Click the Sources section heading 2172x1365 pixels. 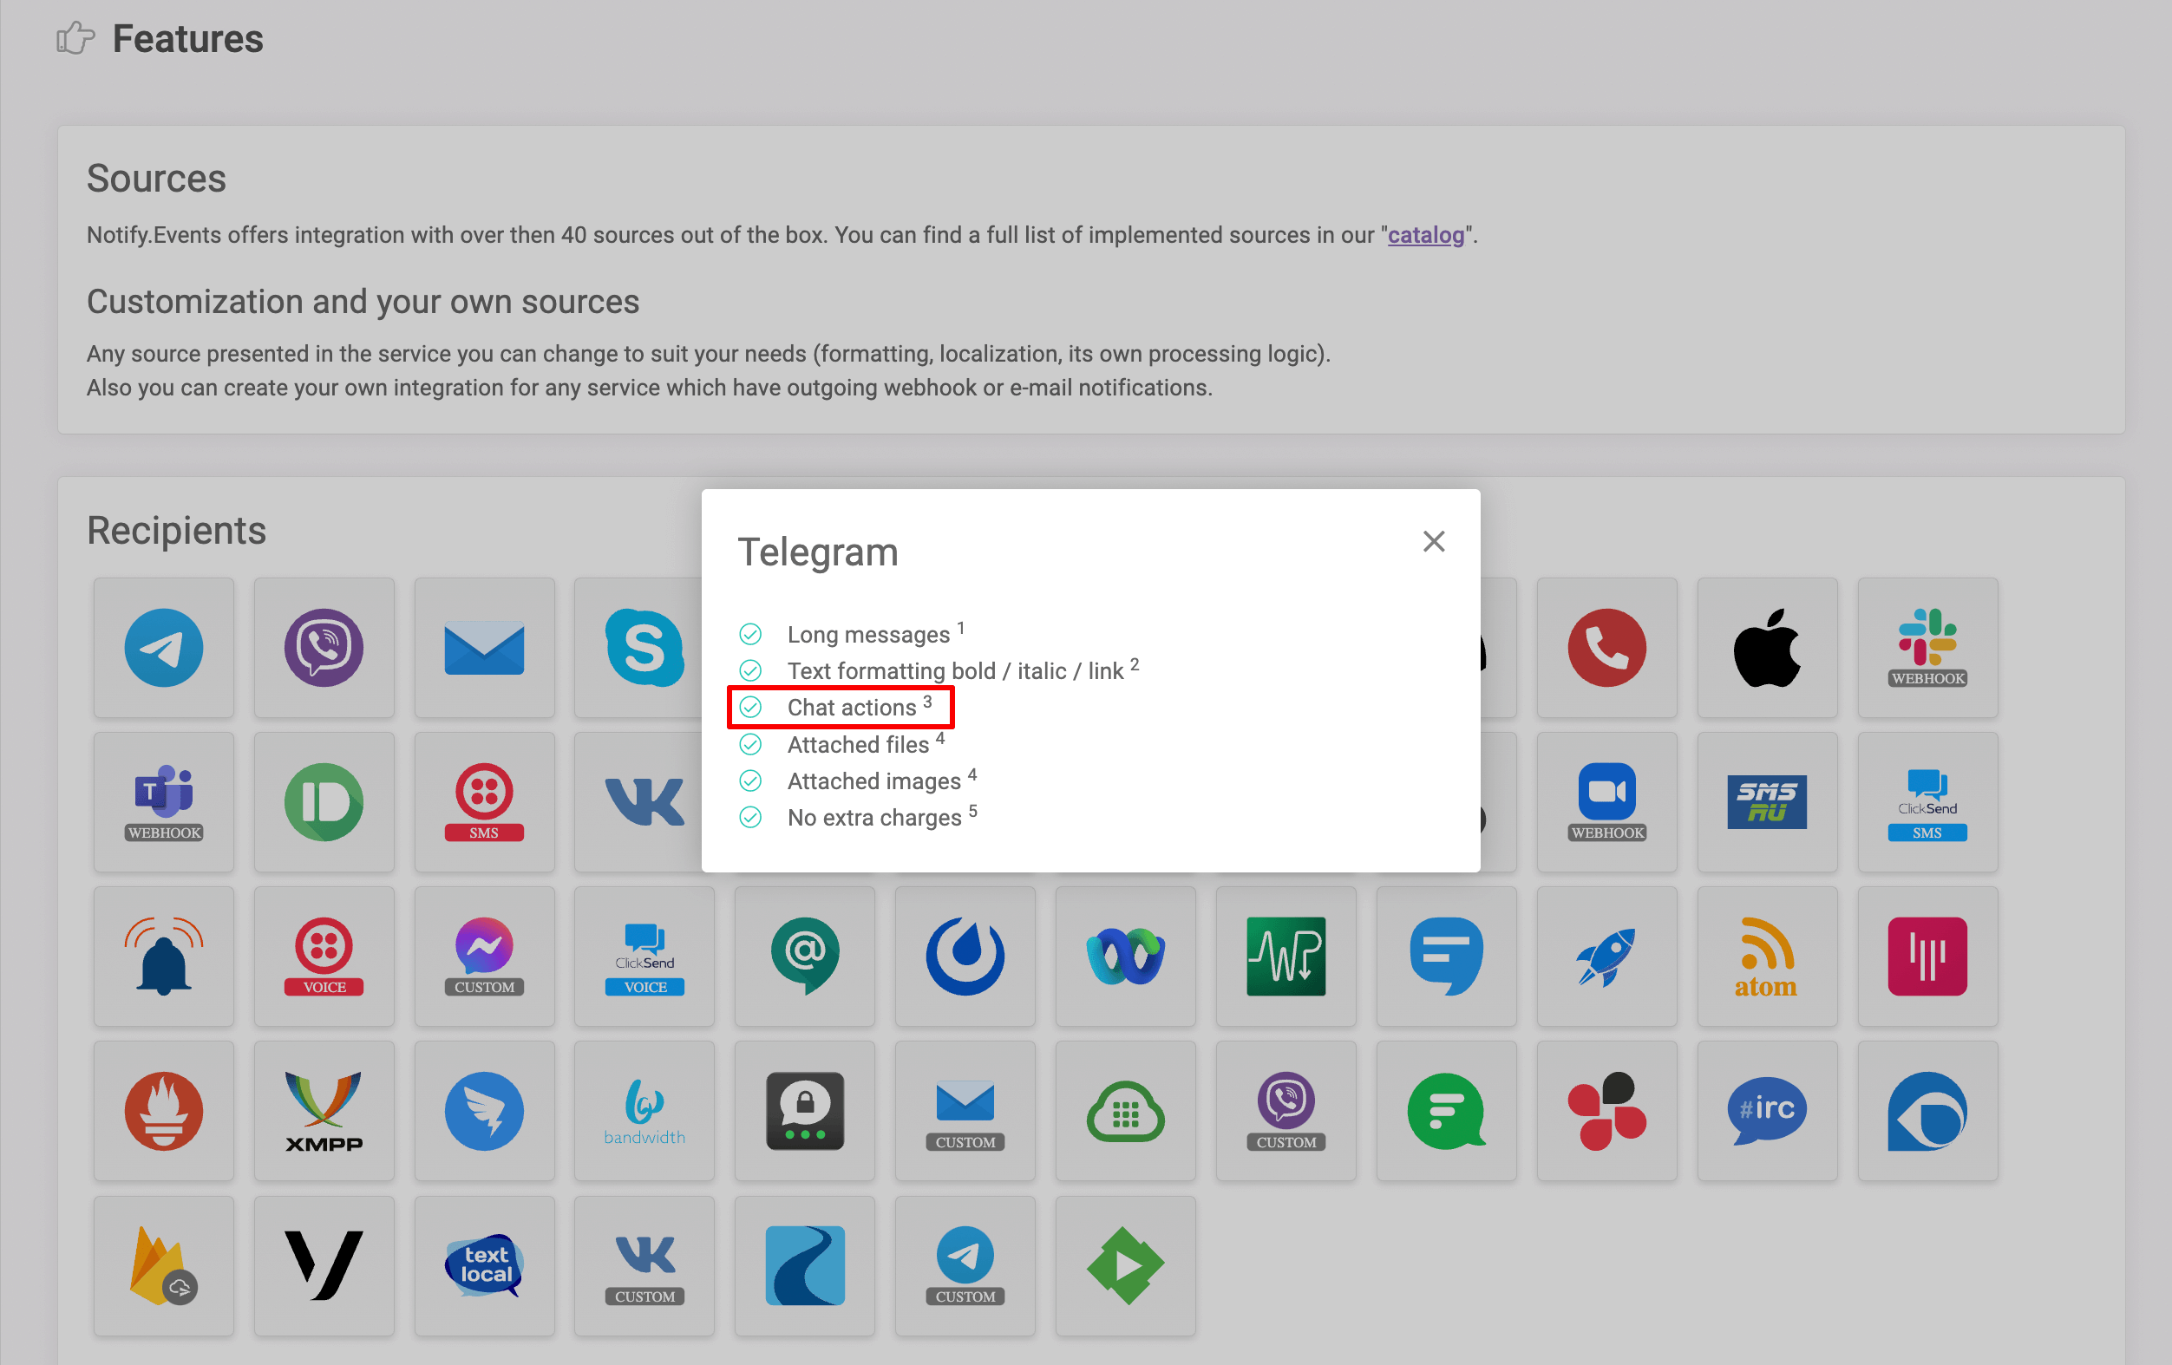[156, 179]
